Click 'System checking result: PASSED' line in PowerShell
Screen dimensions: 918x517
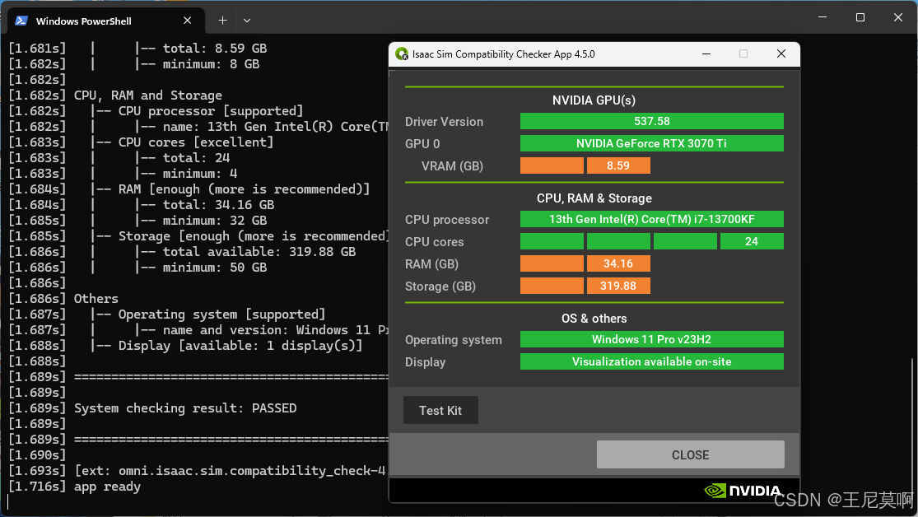pyautogui.click(x=185, y=408)
